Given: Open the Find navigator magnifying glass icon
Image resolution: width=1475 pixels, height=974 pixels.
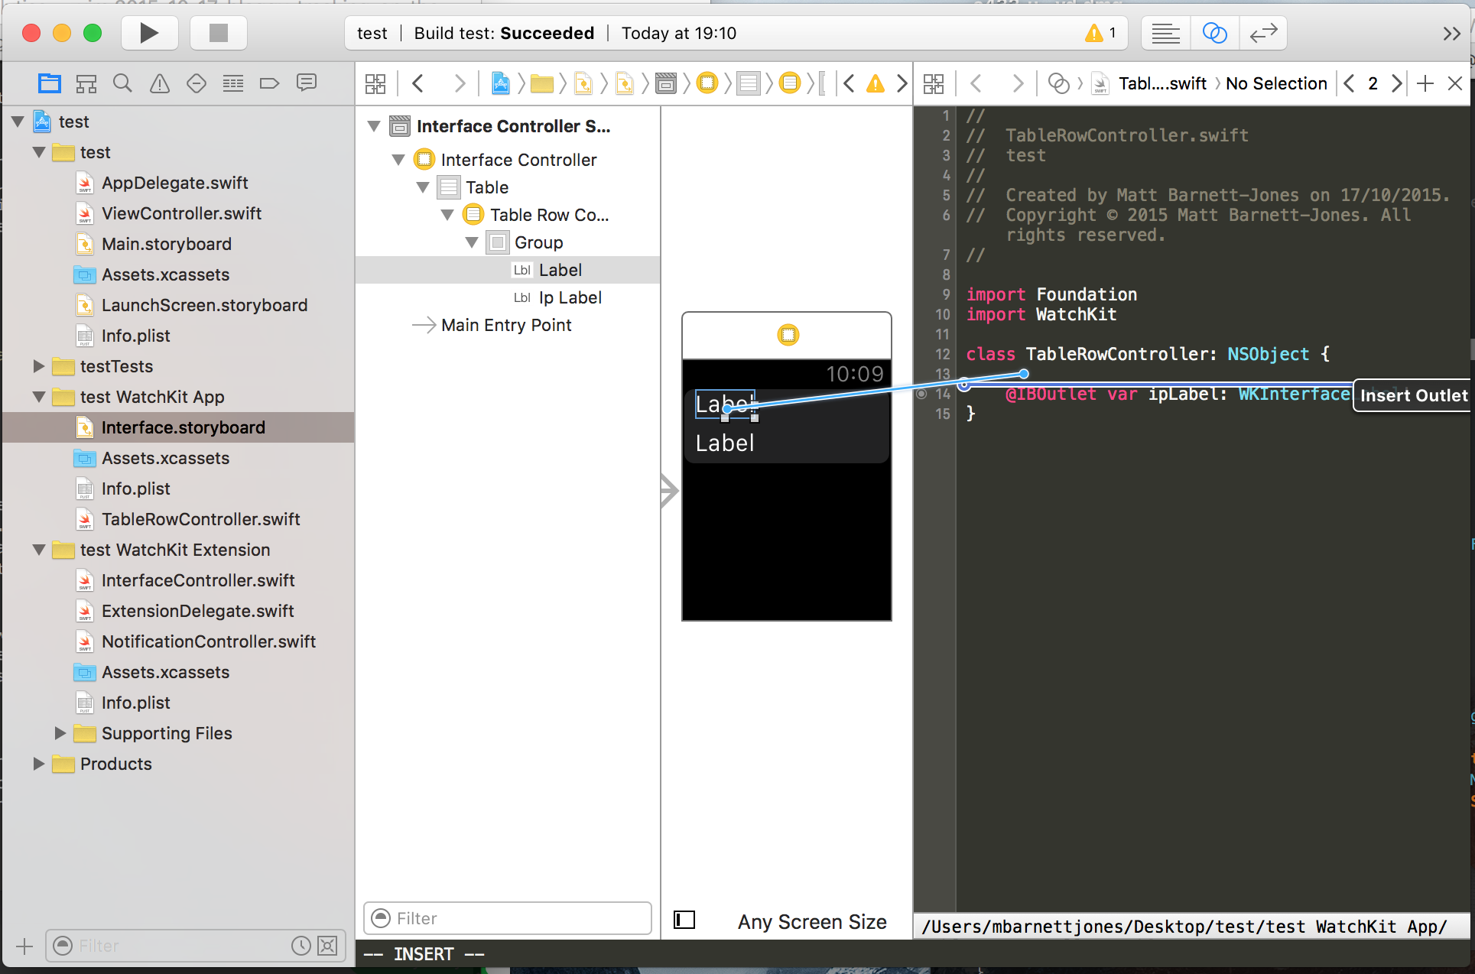Looking at the screenshot, I should (x=122, y=83).
